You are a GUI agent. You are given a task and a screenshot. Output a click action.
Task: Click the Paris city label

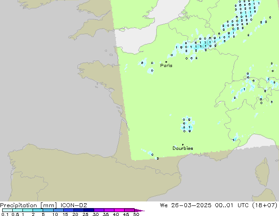coord(166,66)
